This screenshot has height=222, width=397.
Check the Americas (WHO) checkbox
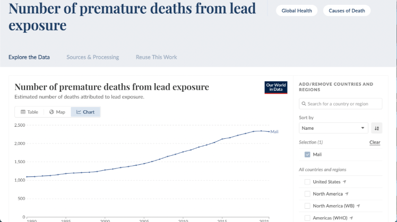[307, 218]
